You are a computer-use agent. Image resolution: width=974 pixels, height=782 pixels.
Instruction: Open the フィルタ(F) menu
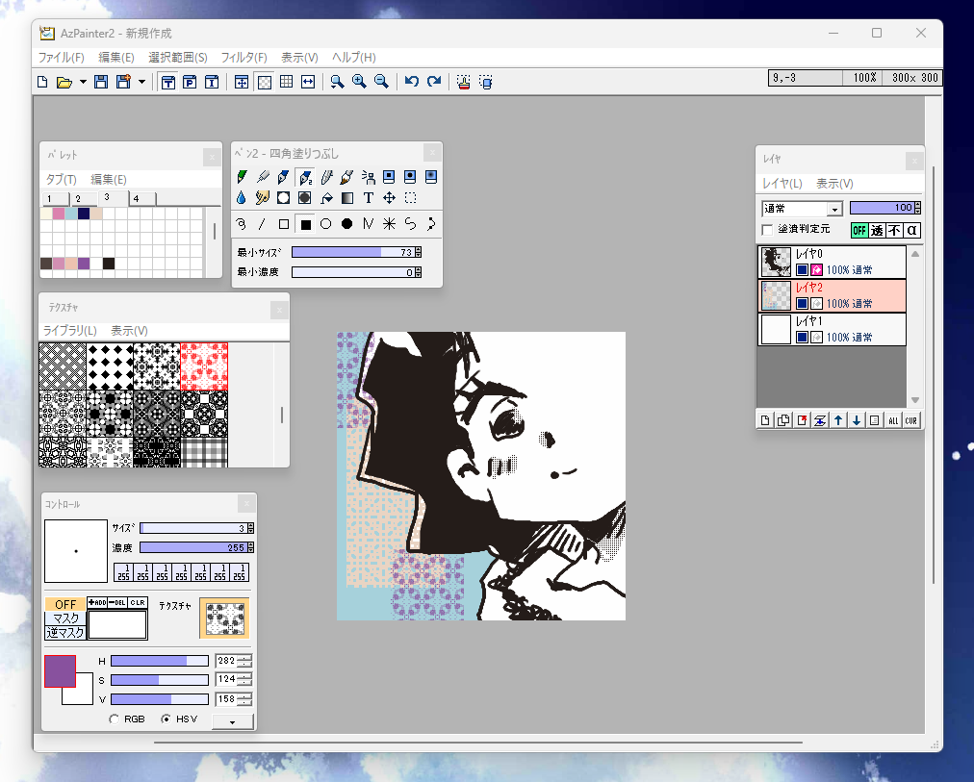point(243,58)
